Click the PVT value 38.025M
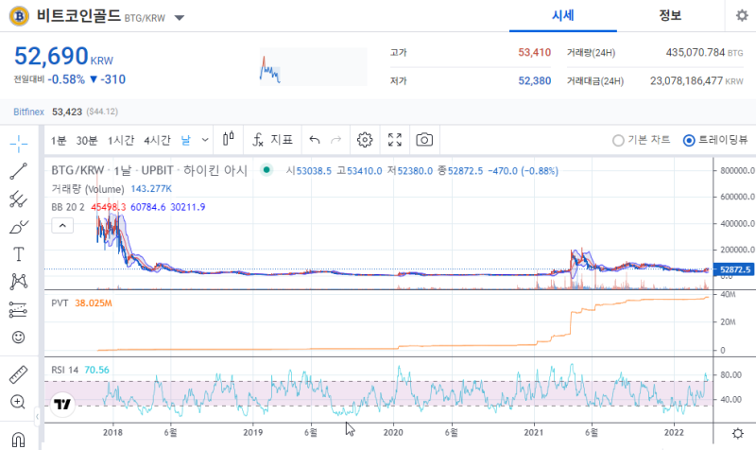 (x=93, y=303)
